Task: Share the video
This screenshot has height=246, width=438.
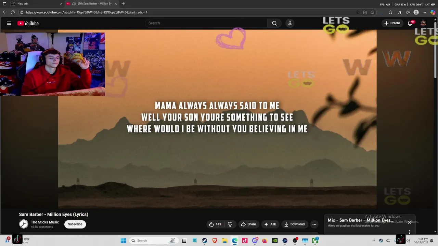Action: point(248,224)
